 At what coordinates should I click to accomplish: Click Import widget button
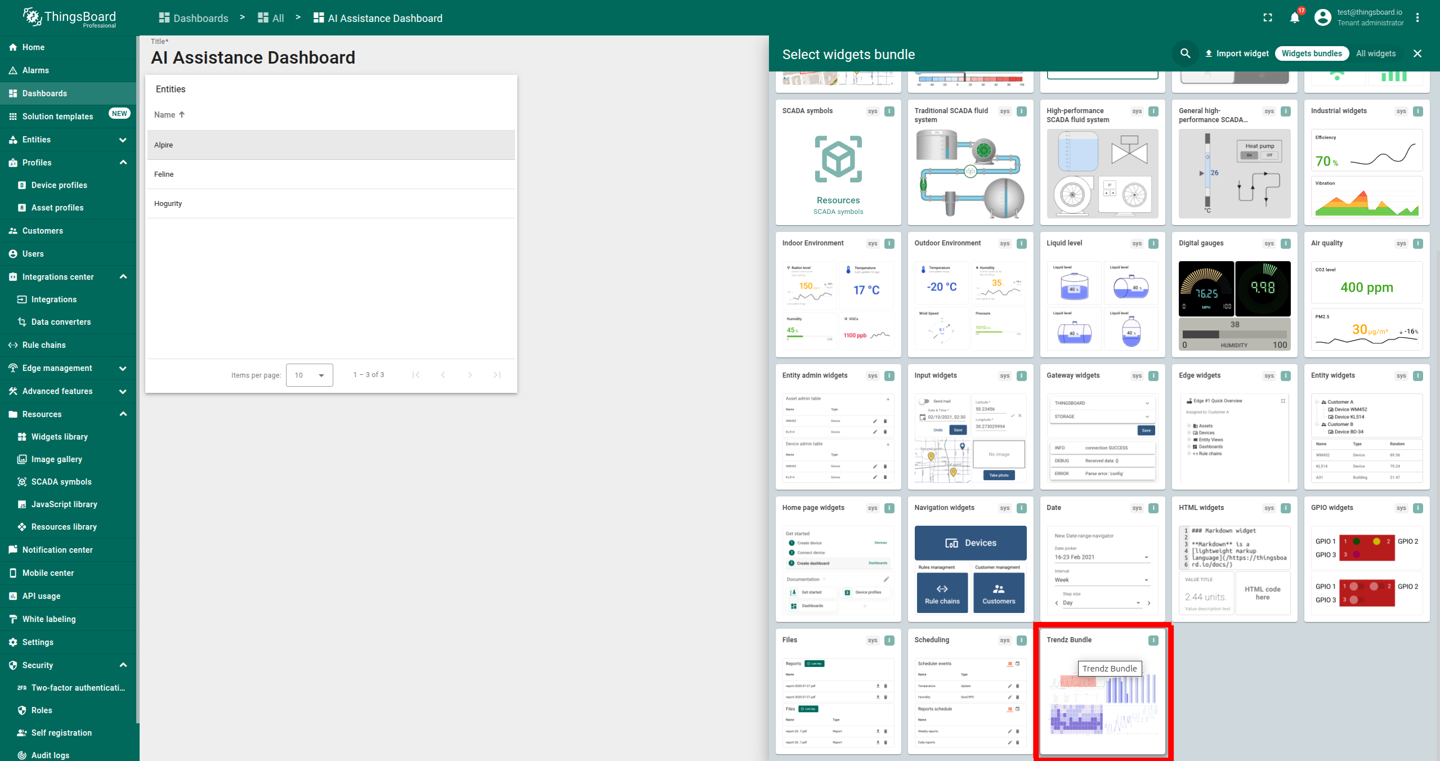(x=1236, y=53)
